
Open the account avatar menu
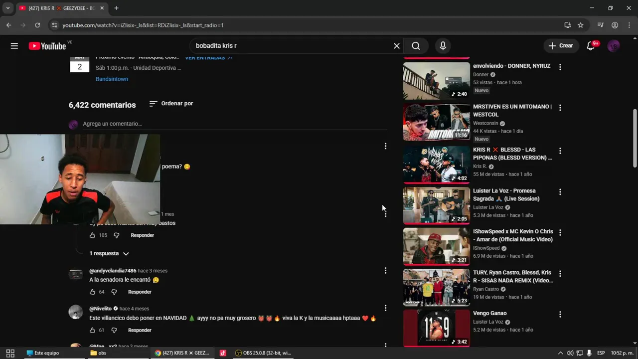coord(614,46)
